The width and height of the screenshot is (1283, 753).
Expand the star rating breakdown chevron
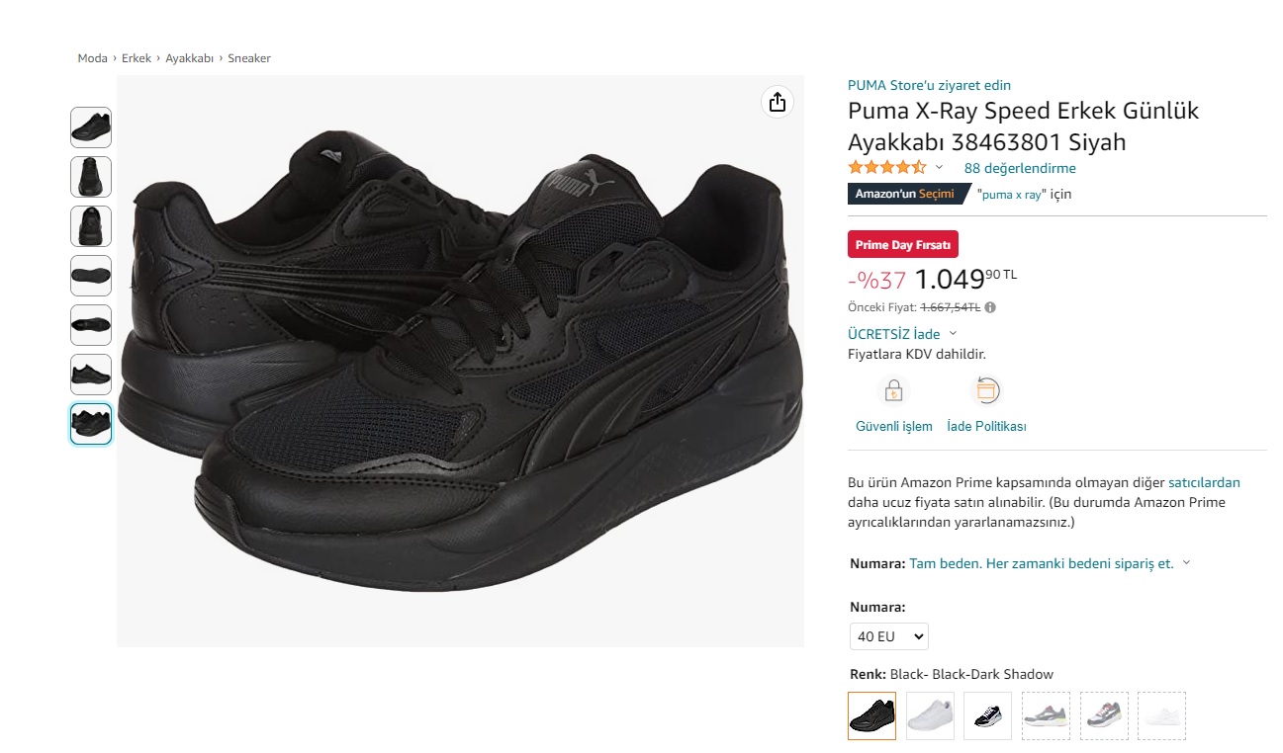point(940,168)
